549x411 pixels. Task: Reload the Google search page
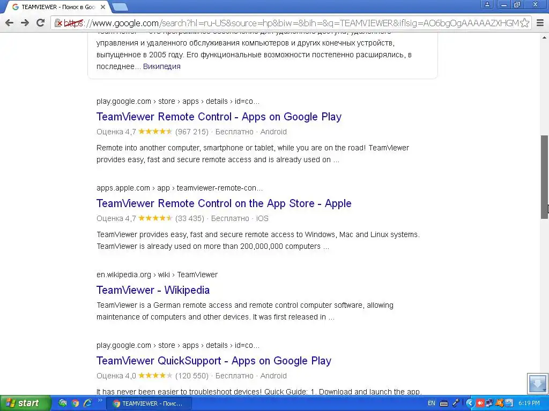[40, 23]
